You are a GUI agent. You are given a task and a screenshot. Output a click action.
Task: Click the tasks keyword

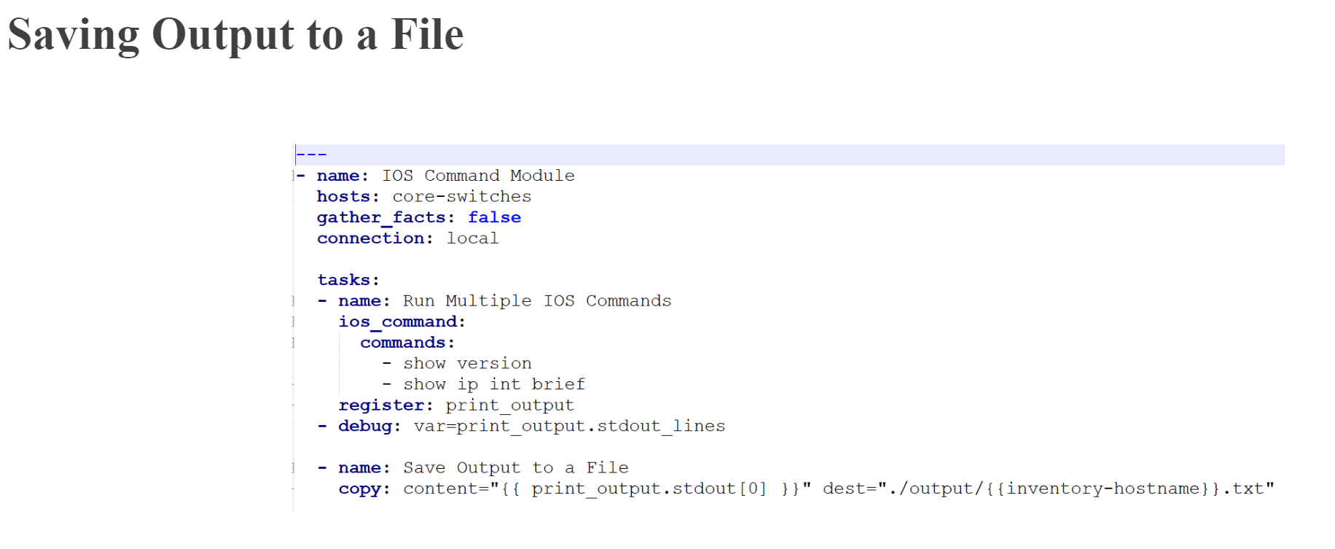348,280
